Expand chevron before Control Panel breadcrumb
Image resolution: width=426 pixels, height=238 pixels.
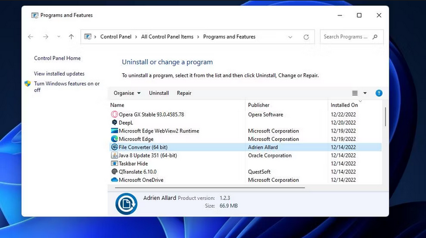(x=95, y=37)
